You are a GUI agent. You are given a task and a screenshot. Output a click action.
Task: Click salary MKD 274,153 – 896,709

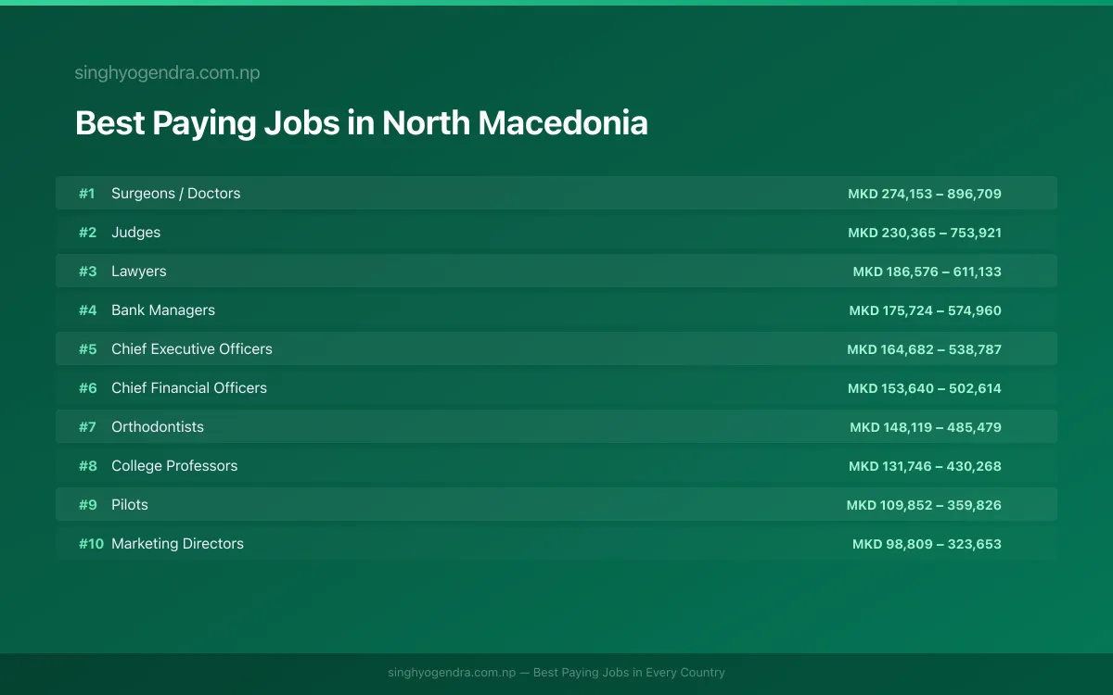tap(925, 194)
